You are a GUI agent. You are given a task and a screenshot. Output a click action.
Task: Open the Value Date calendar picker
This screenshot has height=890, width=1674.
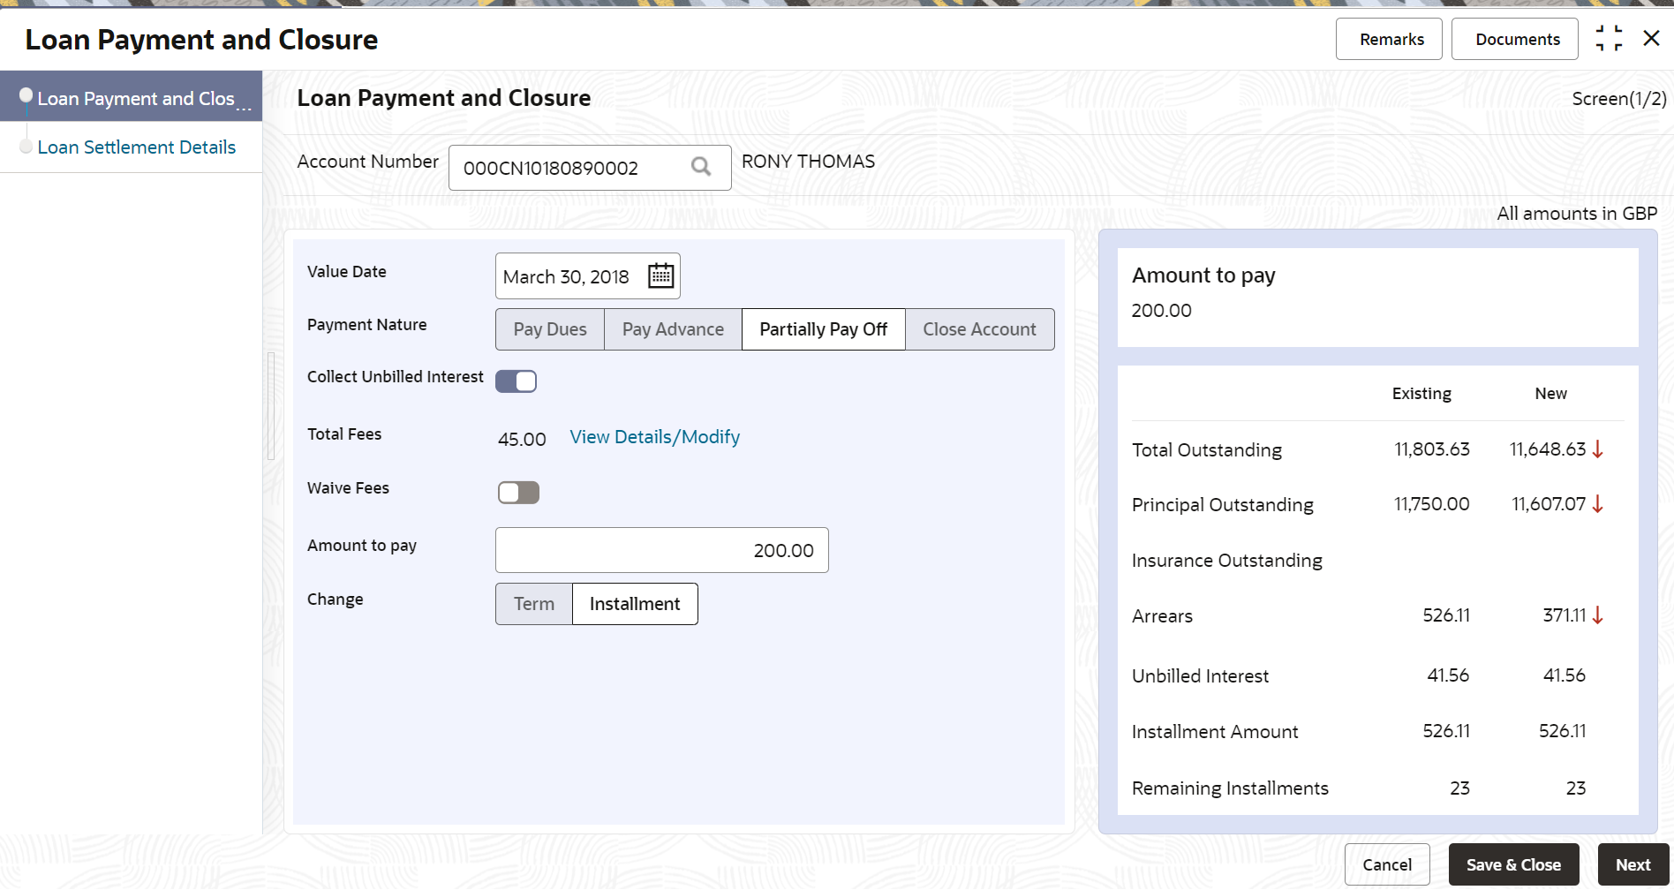[x=660, y=276]
